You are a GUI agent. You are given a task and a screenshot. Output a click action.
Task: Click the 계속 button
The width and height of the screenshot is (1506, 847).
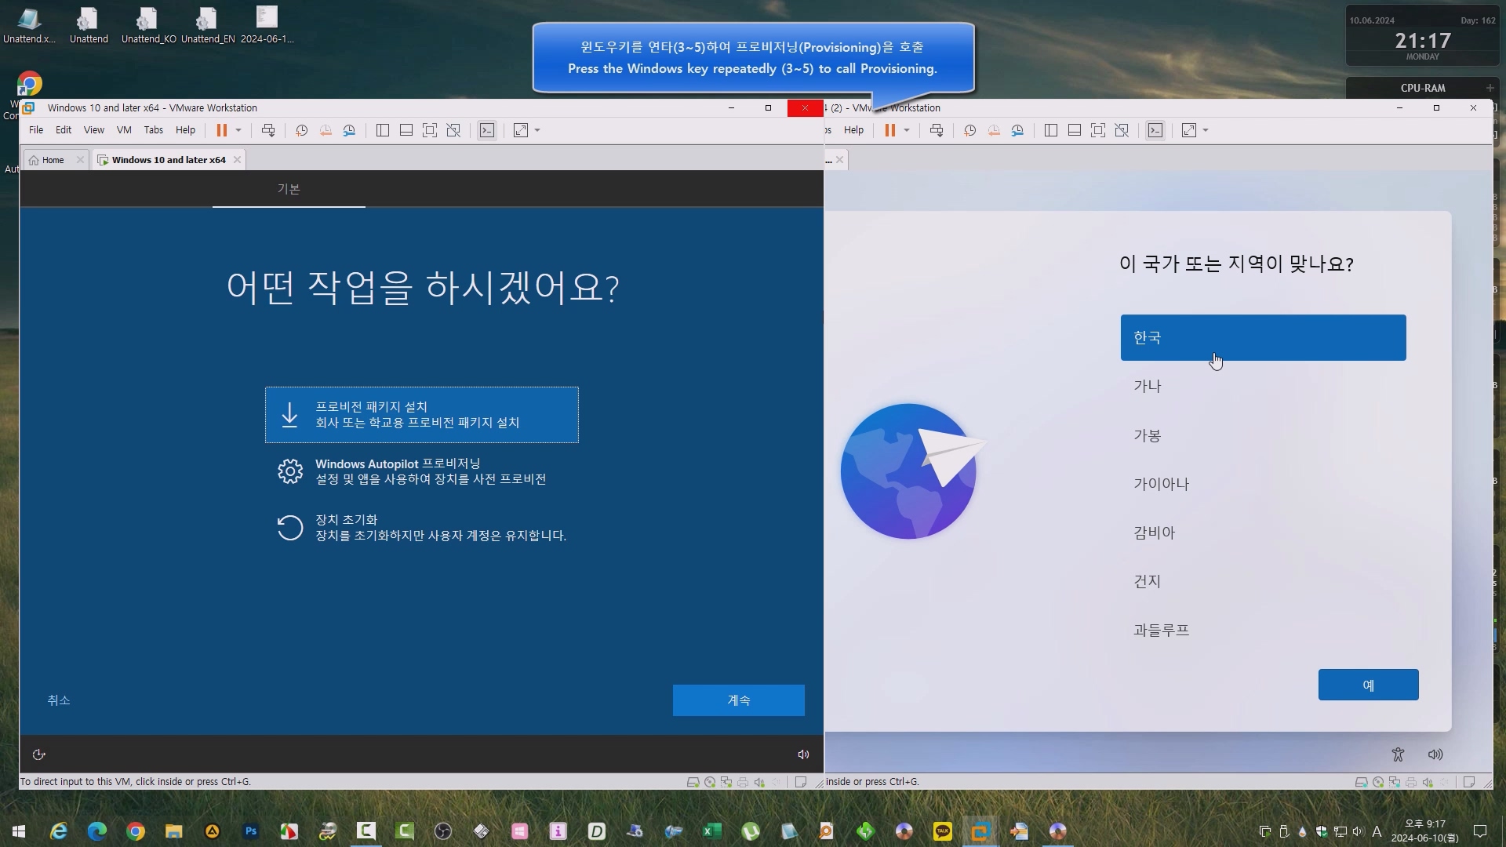point(738,700)
